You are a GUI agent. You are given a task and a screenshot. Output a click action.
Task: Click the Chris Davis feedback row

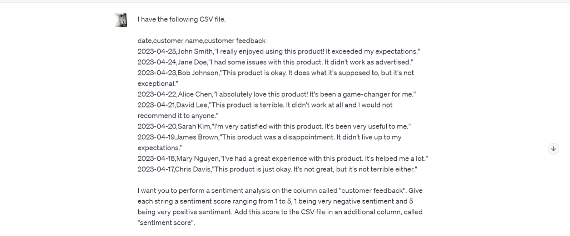[x=277, y=169]
